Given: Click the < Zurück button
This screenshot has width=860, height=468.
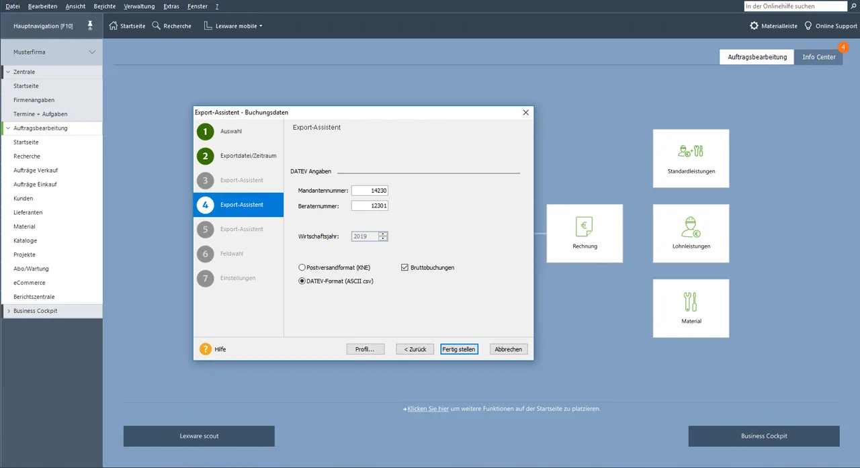Looking at the screenshot, I should pyautogui.click(x=415, y=349).
